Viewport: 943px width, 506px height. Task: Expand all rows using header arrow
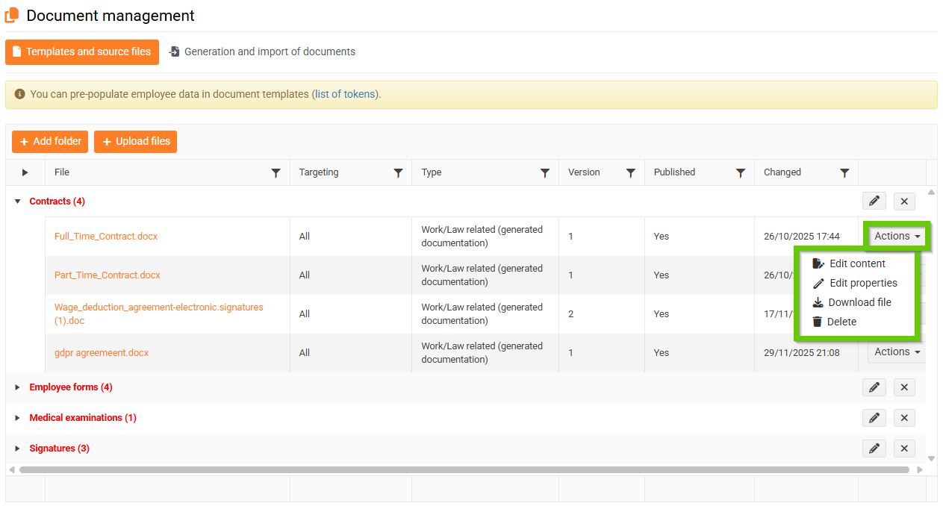tap(25, 172)
